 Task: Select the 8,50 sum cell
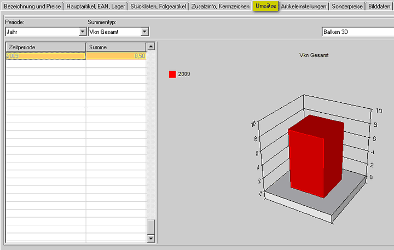click(116, 56)
